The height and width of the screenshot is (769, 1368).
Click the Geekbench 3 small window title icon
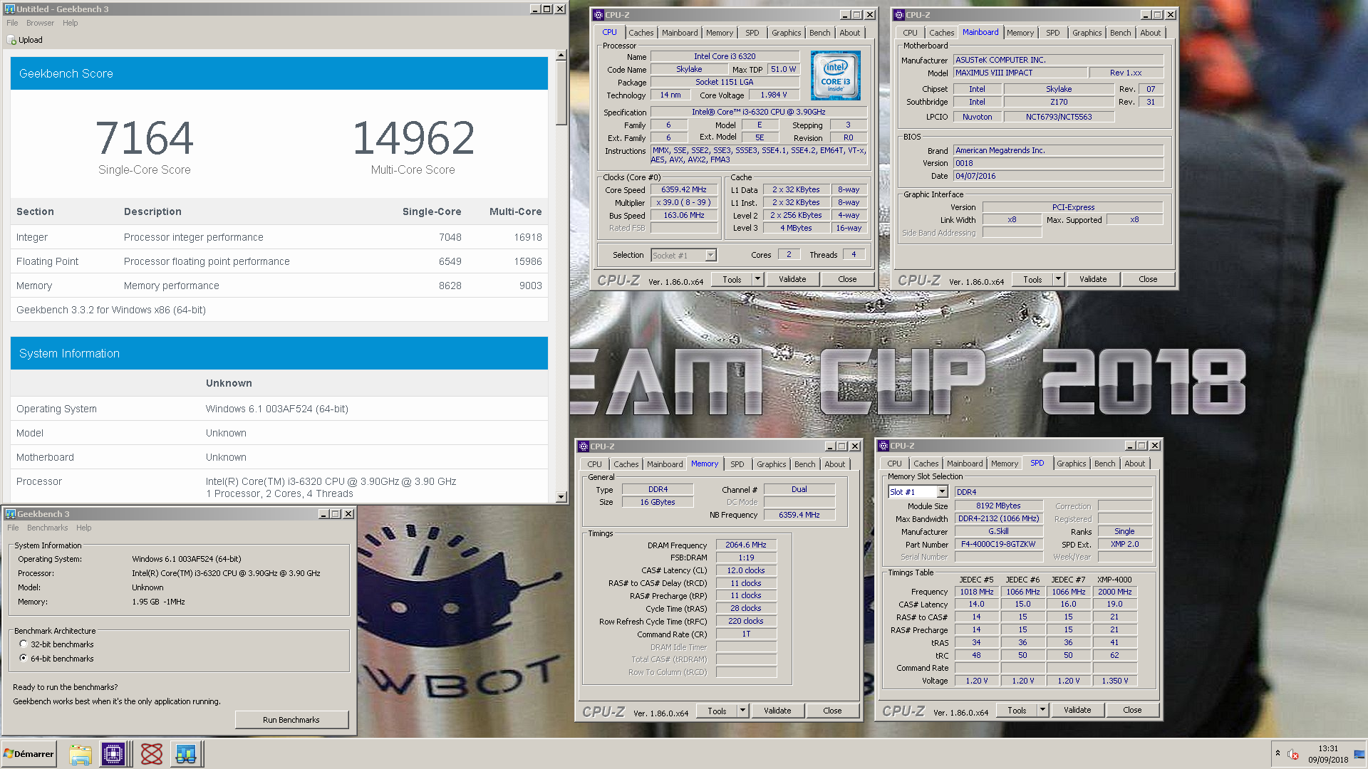tap(11, 514)
